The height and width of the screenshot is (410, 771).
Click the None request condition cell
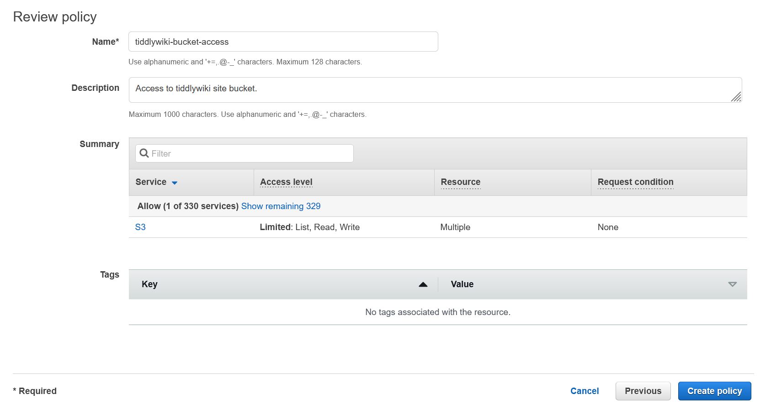pyautogui.click(x=608, y=227)
